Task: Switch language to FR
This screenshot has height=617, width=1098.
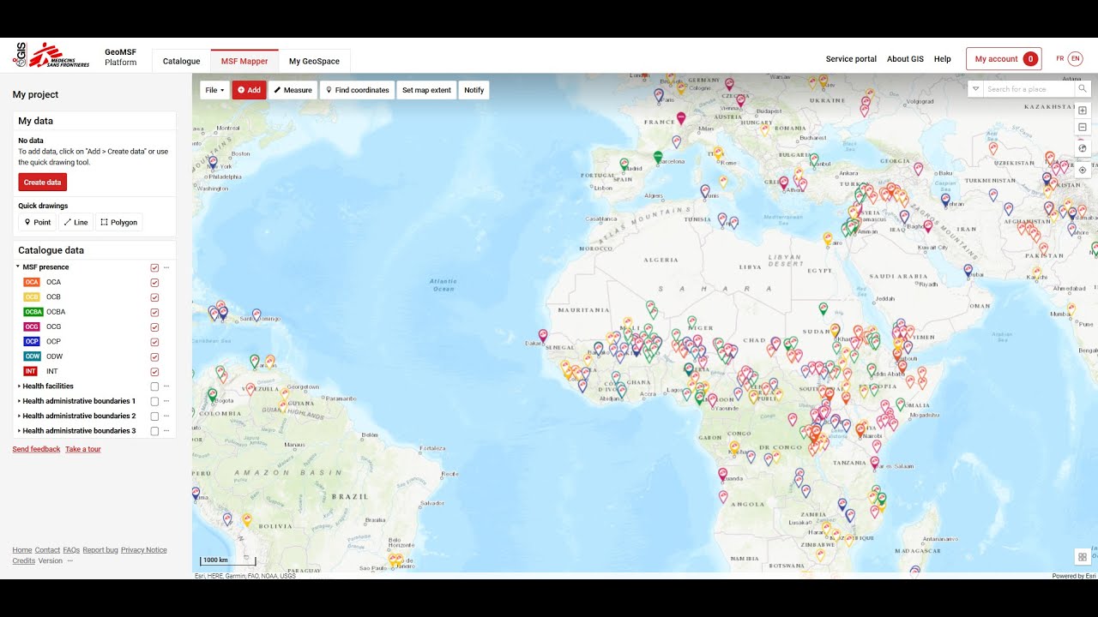Action: click(1059, 59)
